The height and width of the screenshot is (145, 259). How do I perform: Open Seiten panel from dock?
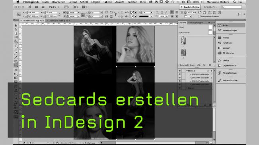click(x=231, y=25)
